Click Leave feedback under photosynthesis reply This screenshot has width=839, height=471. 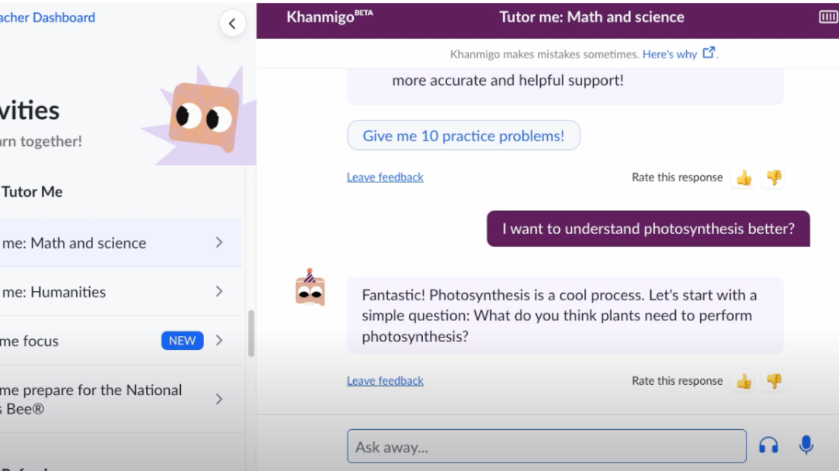click(385, 381)
